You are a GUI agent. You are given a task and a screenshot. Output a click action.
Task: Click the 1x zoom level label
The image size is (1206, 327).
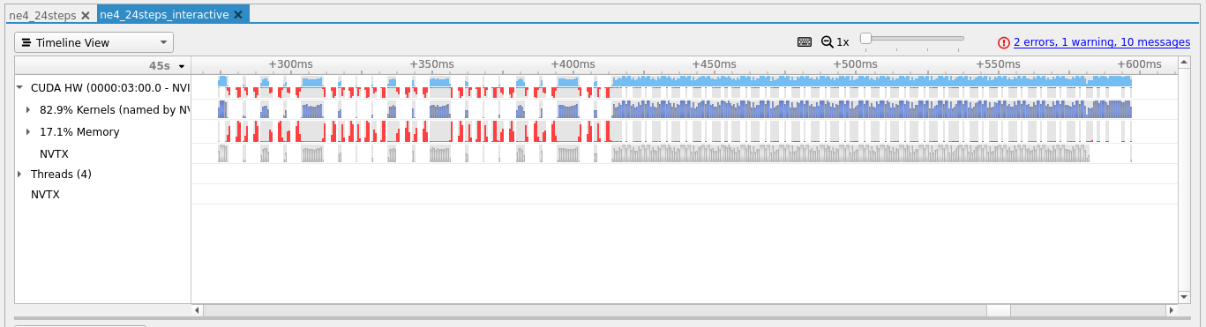click(843, 42)
